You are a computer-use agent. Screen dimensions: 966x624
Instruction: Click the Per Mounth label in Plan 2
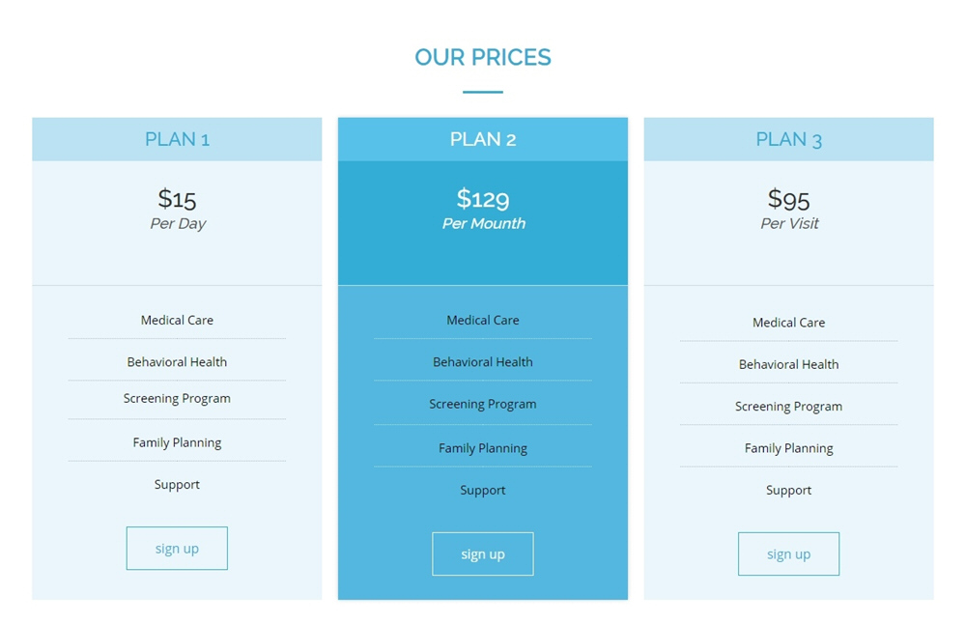(483, 223)
